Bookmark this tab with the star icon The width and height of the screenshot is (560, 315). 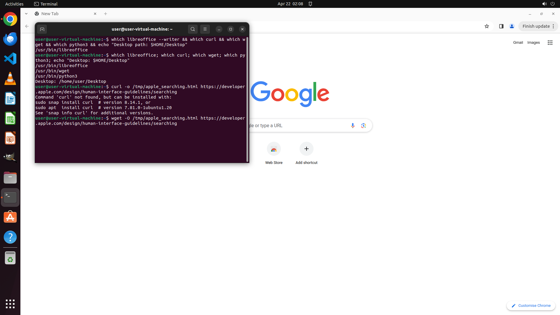pyautogui.click(x=487, y=26)
